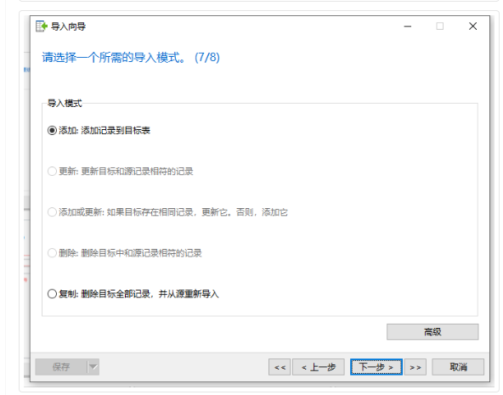Go back using the 上一步 button
The width and height of the screenshot is (503, 395).
319,367
